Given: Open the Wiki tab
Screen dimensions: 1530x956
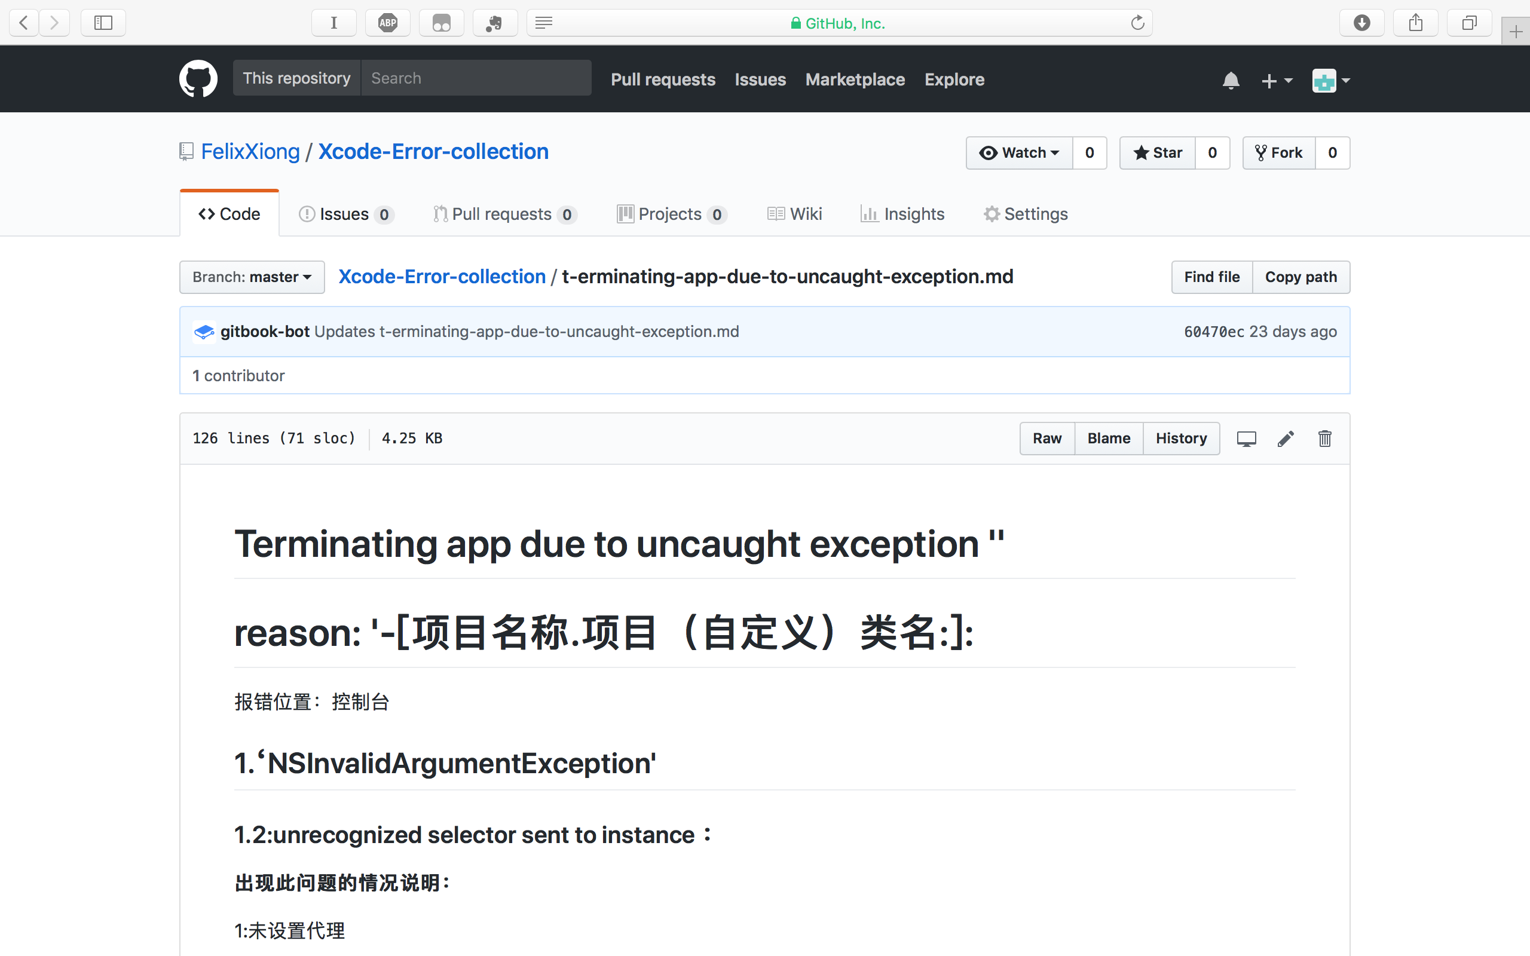Looking at the screenshot, I should (795, 214).
